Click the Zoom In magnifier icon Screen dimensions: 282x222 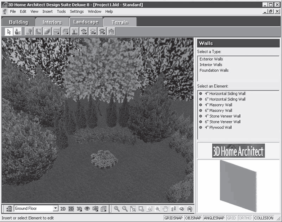point(117,209)
